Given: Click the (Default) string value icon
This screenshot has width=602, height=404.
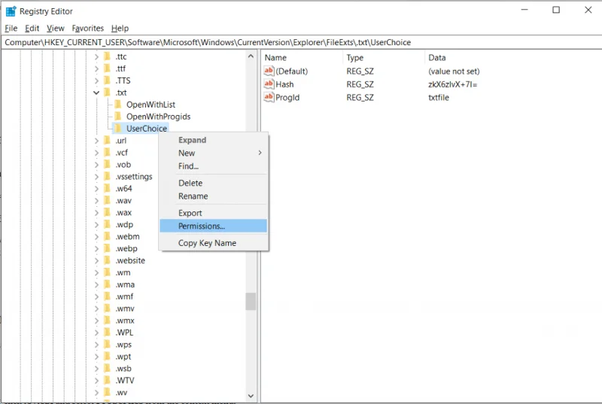Looking at the screenshot, I should [269, 71].
